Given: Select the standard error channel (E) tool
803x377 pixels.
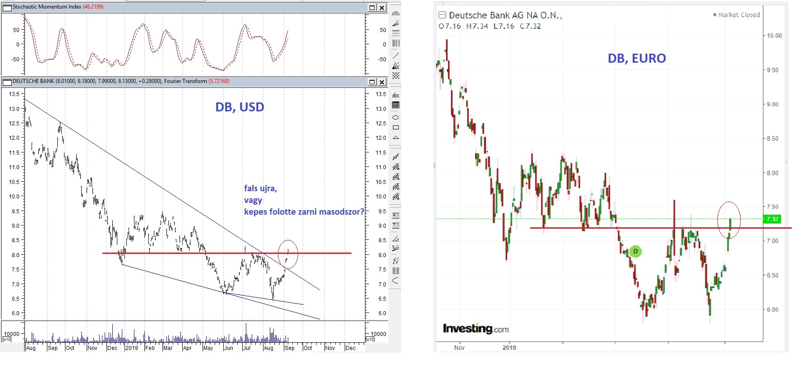Looking at the screenshot, I should click(x=396, y=197).
